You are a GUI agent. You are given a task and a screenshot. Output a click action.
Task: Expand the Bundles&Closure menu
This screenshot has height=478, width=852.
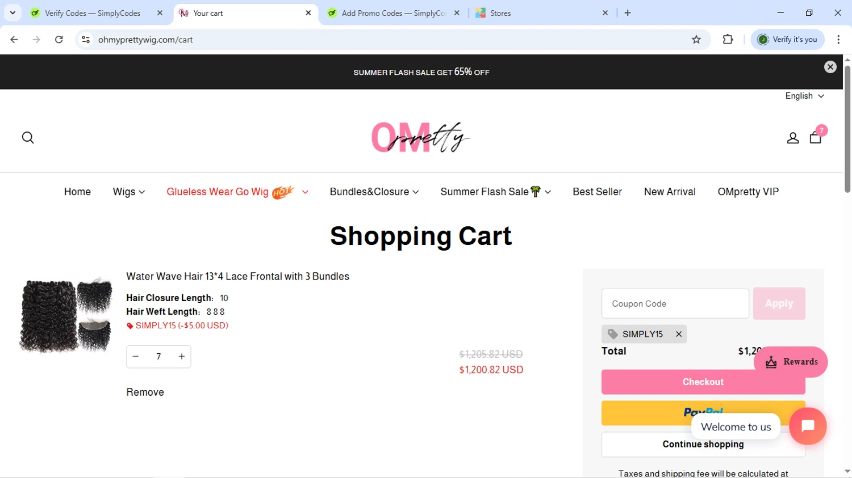(374, 192)
